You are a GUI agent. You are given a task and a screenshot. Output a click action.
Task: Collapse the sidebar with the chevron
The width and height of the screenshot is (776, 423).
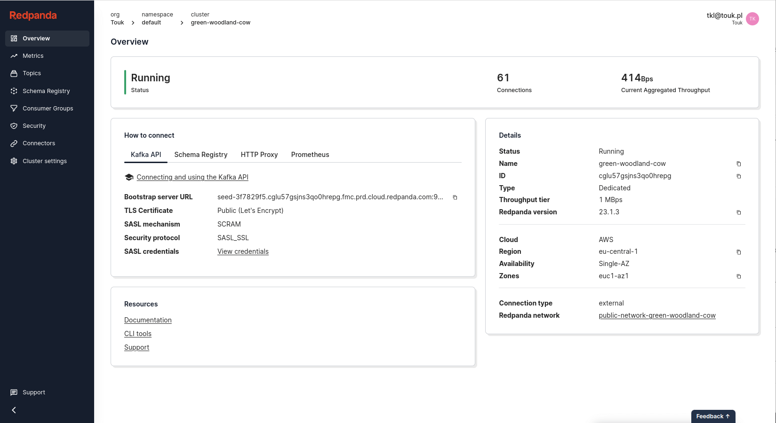[x=14, y=410]
